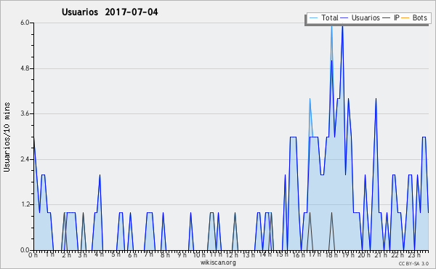
Task: Click the "13 h" x-axis label
Action: point(249,254)
